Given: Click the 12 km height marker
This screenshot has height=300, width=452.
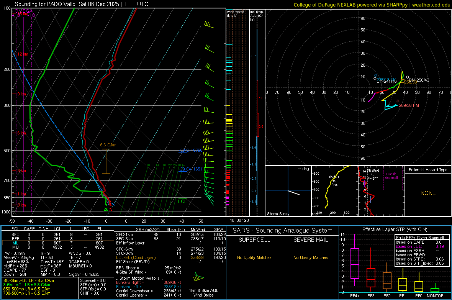Looking at the screenshot, I should 23,54.
